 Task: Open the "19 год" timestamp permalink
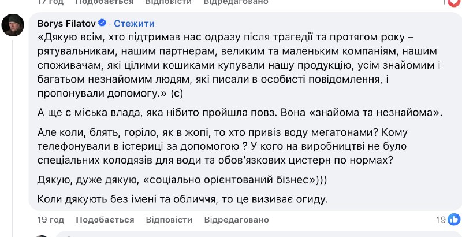point(50,220)
